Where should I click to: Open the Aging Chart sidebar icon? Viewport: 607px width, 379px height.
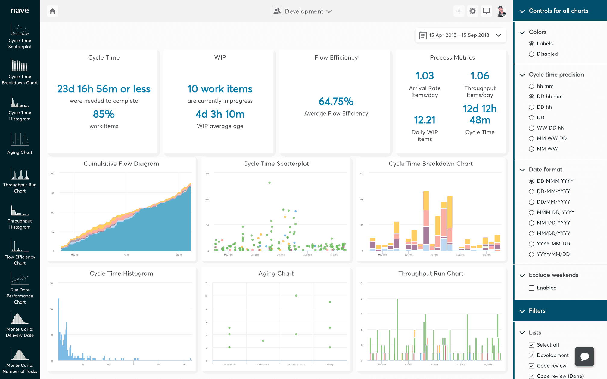click(20, 140)
